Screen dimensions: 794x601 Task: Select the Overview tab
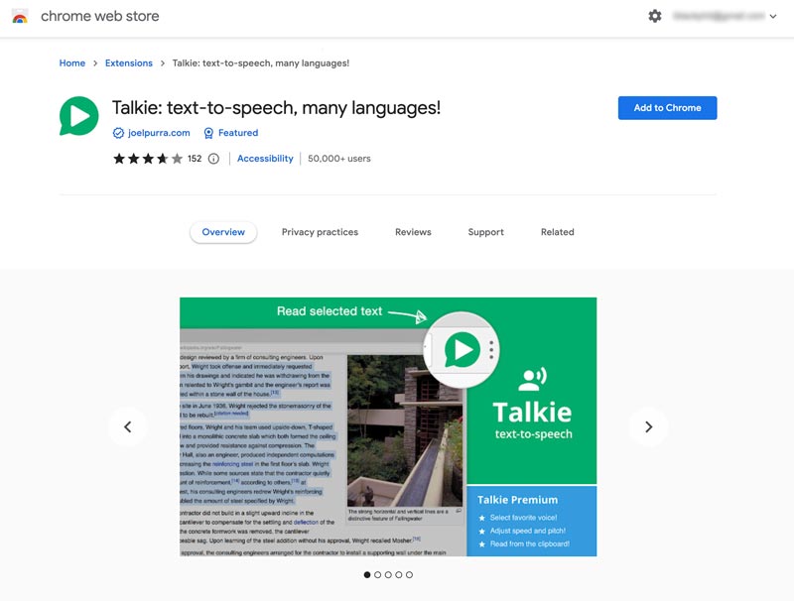point(223,232)
